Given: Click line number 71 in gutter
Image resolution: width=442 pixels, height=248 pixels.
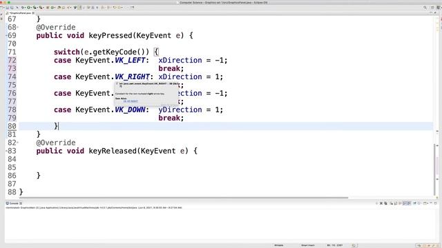Looking at the screenshot, I should [x=12, y=52].
